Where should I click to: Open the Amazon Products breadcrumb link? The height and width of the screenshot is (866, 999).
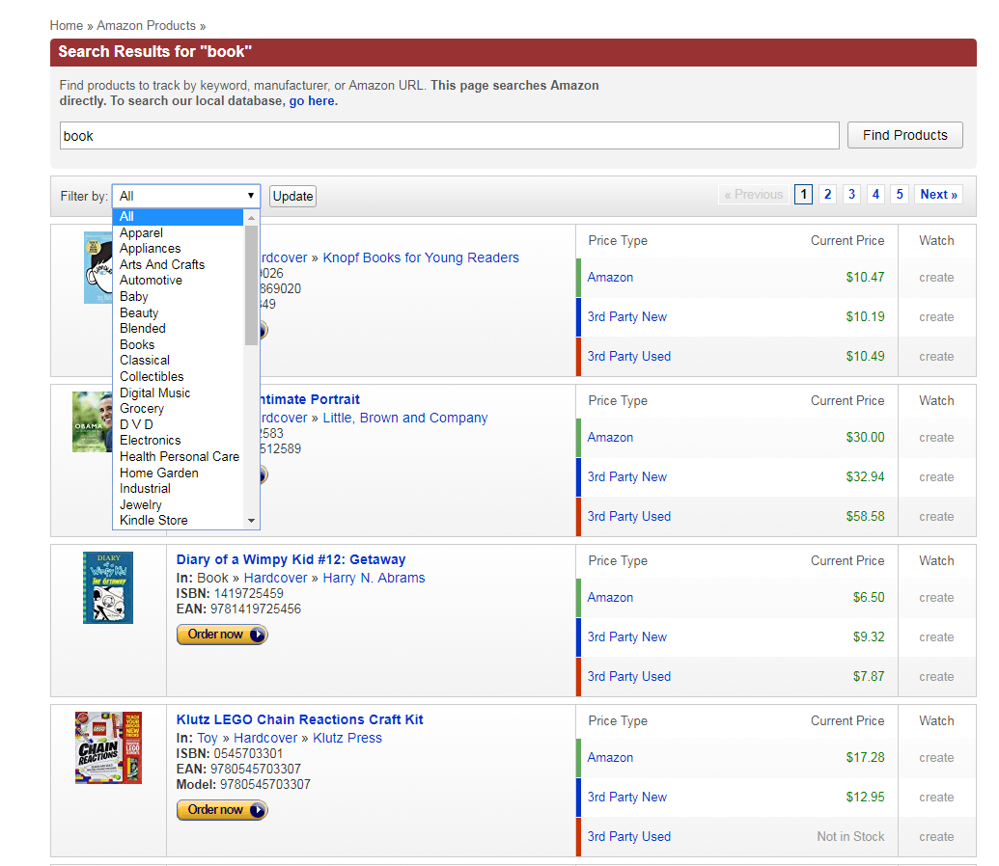(146, 25)
